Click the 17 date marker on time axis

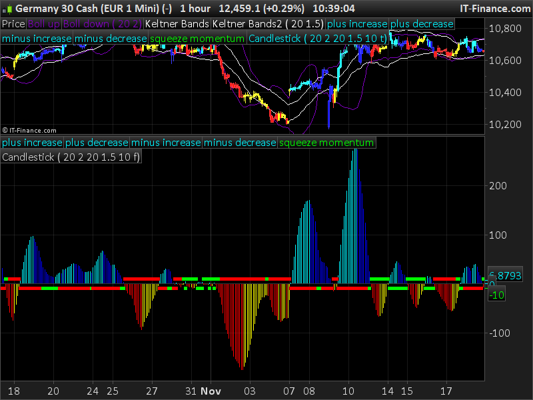[x=446, y=391]
